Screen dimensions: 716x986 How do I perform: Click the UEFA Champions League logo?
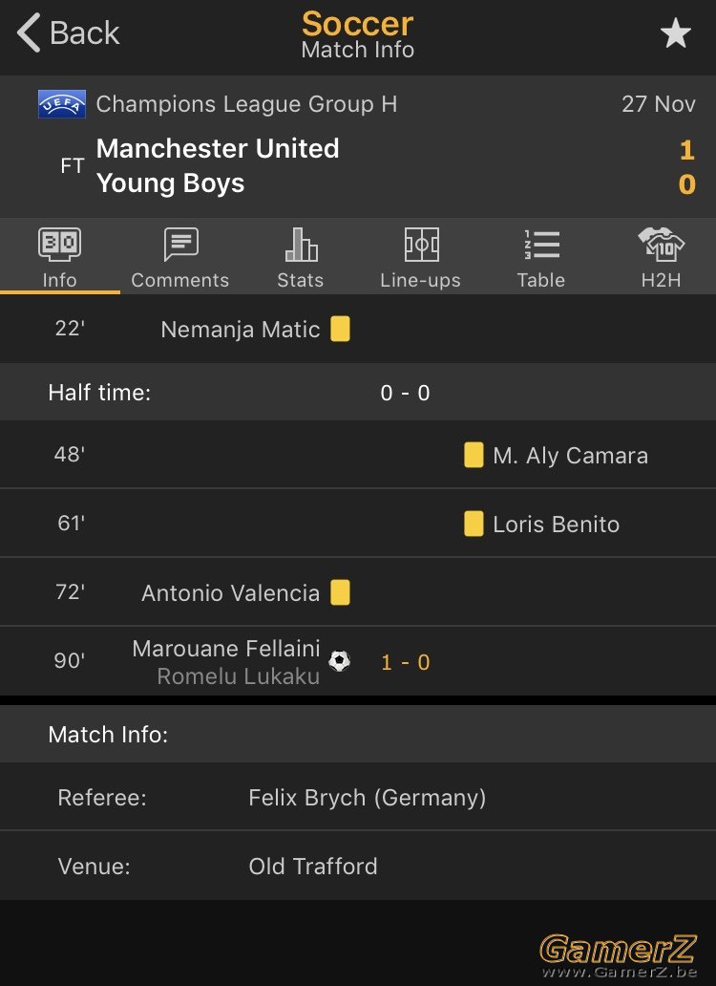61,104
